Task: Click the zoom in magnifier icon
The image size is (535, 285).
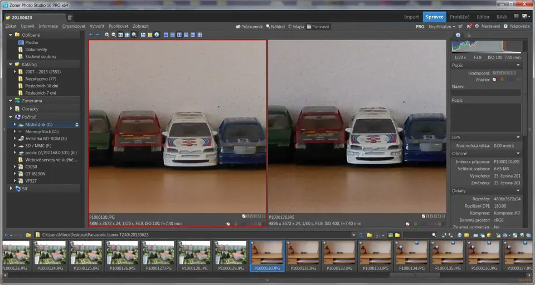Action: [x=107, y=35]
